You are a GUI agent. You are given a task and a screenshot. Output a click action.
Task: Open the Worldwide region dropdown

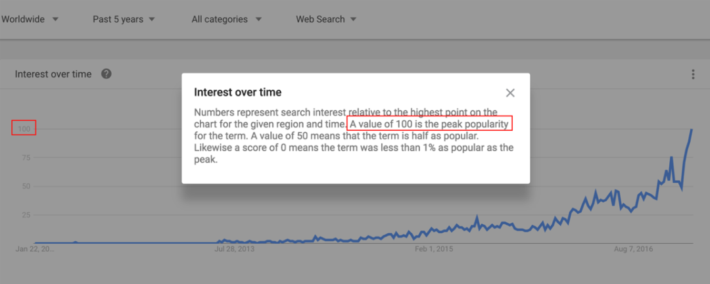[30, 19]
